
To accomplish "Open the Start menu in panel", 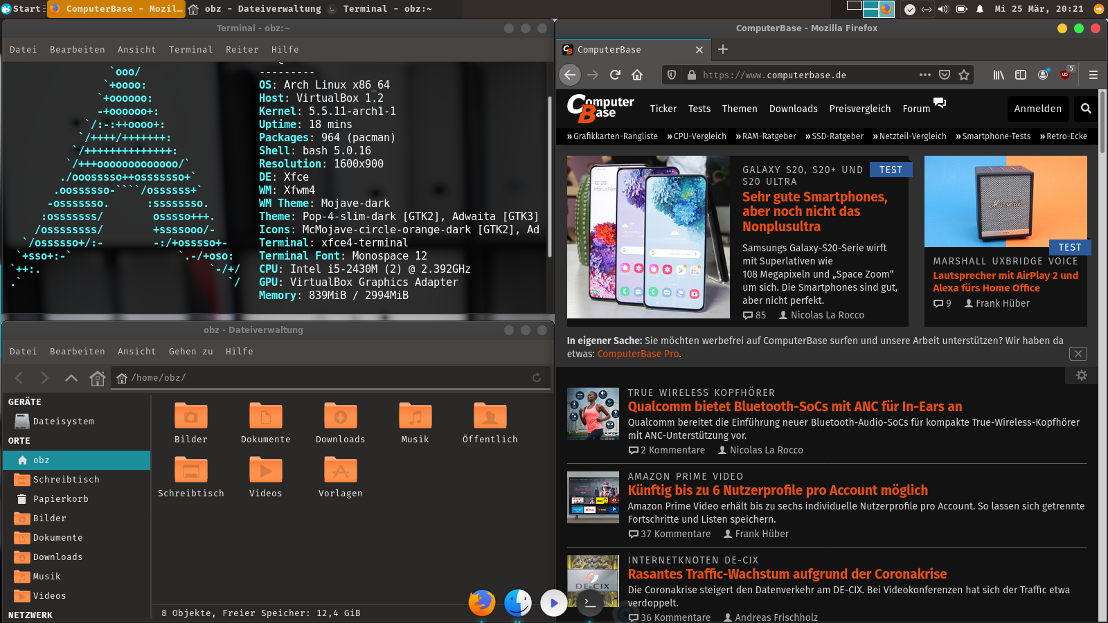I will click(21, 8).
